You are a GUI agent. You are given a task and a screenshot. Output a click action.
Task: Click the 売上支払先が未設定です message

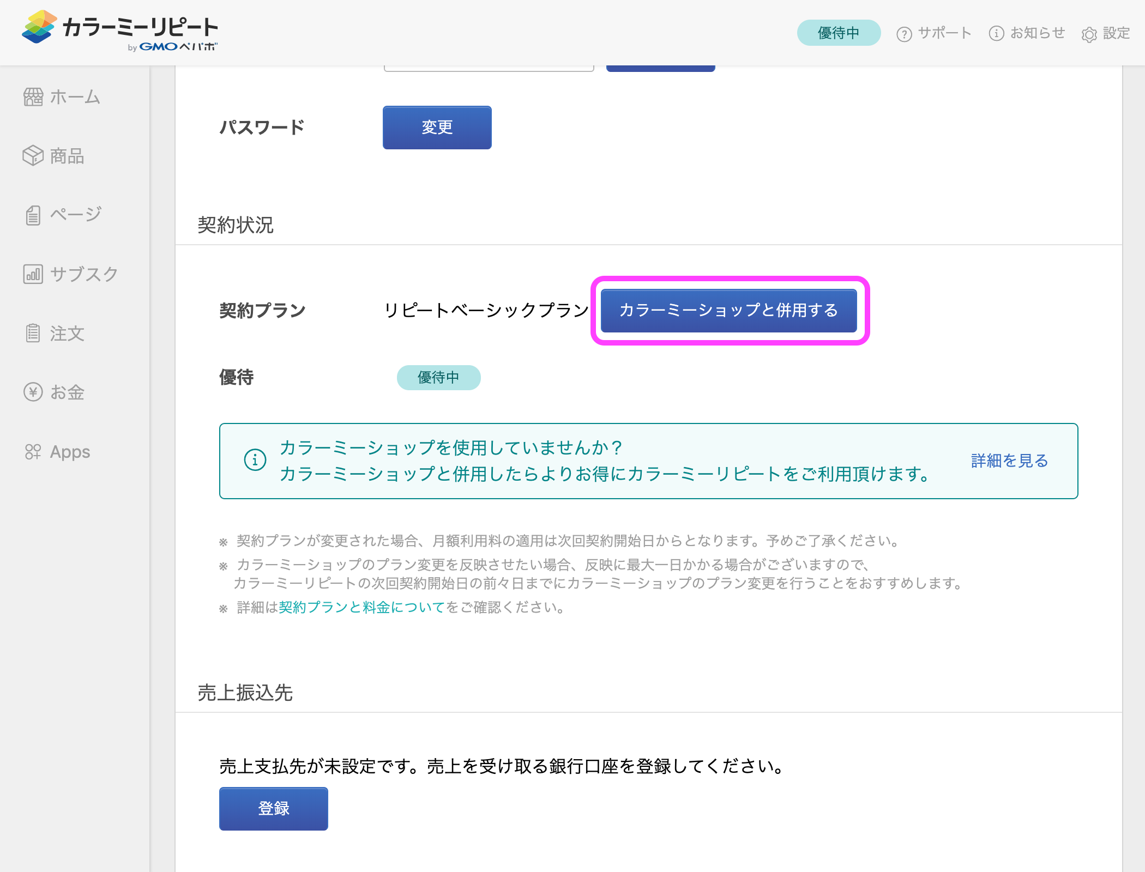coord(502,766)
